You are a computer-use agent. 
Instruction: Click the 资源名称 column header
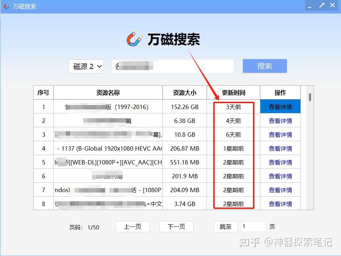(x=108, y=93)
